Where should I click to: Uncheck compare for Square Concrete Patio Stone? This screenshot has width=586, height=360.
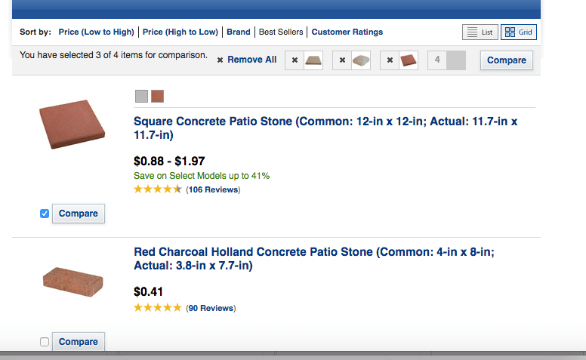click(45, 214)
